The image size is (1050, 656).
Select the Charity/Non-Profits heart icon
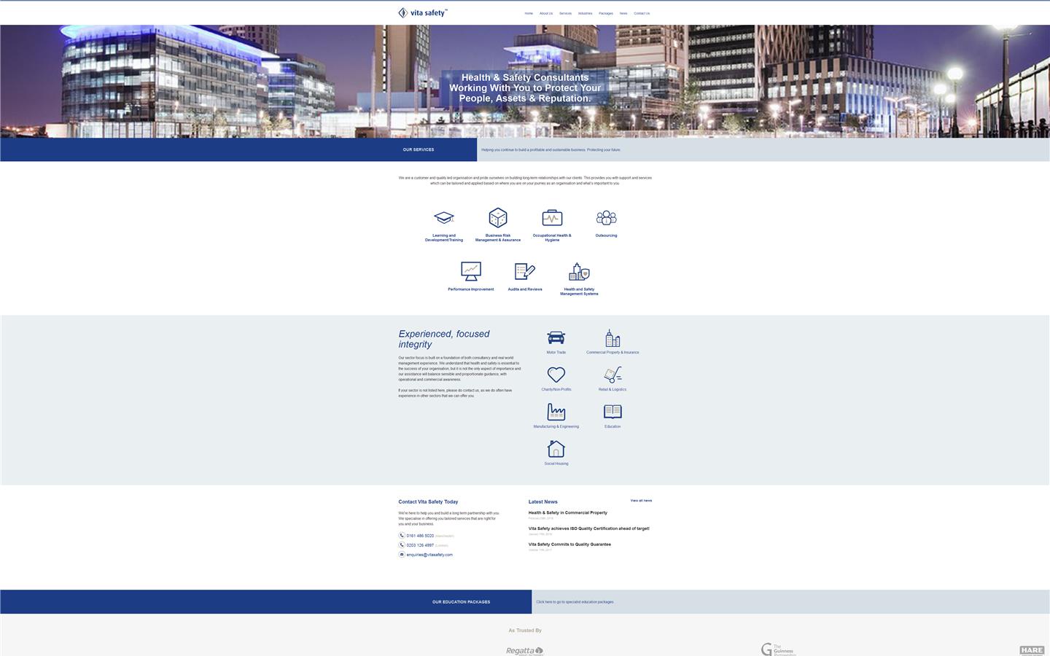click(x=556, y=374)
